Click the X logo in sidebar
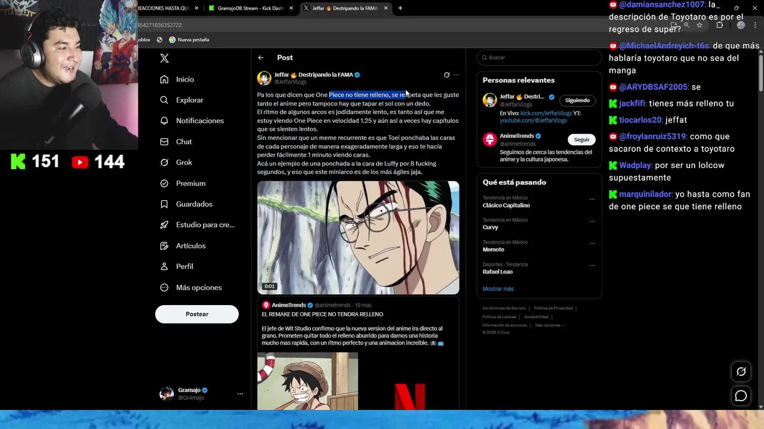This screenshot has height=429, width=764. point(164,58)
